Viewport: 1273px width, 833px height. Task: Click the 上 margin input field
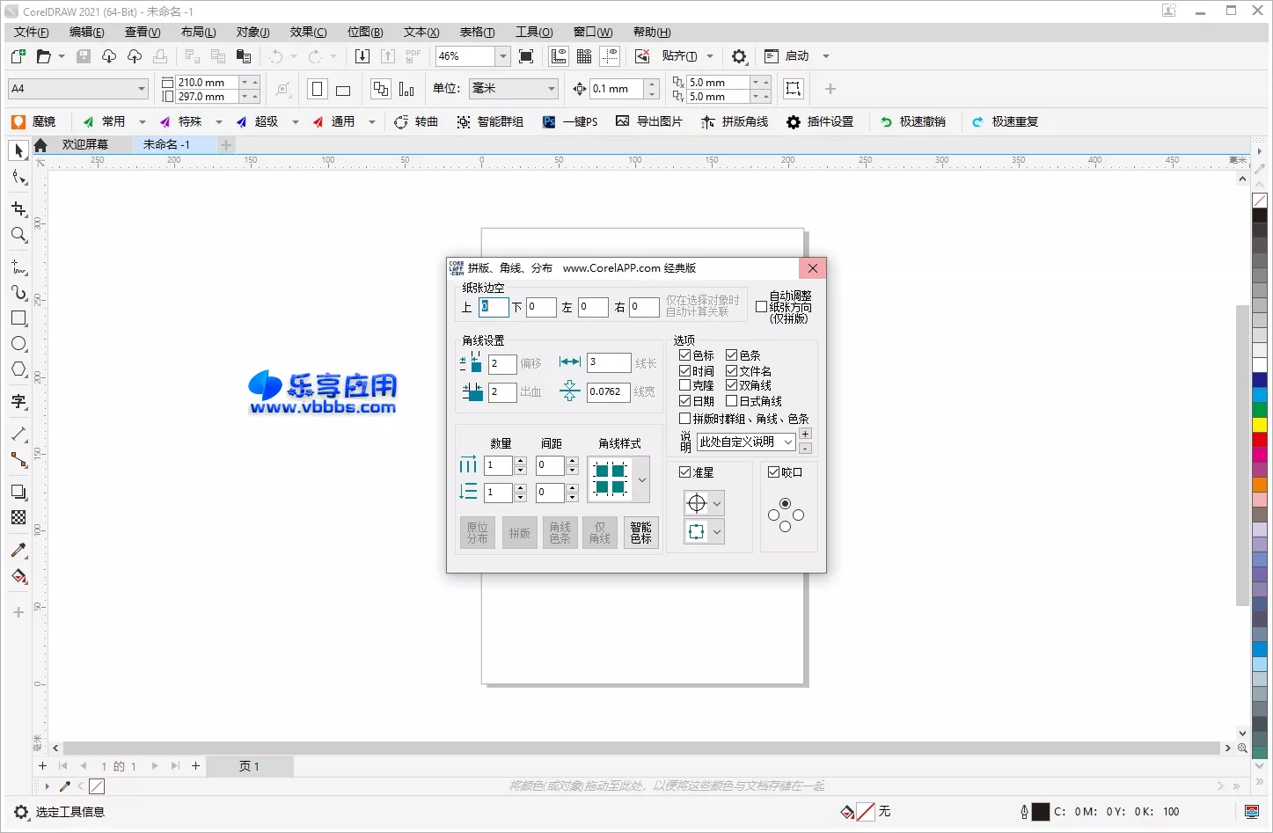(494, 307)
